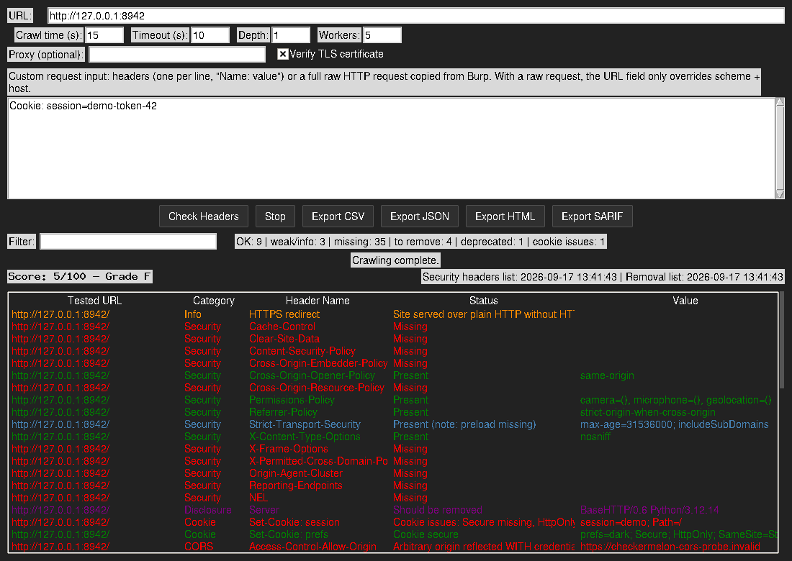Screen dimensions: 792x561
Task: Click the Timeout seconds input field
Action: [211, 35]
